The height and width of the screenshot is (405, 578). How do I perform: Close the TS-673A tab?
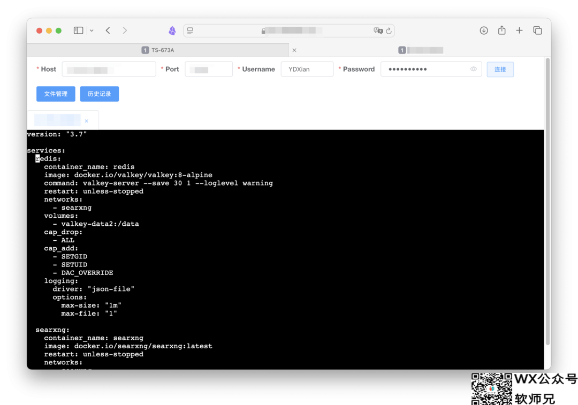click(x=294, y=50)
